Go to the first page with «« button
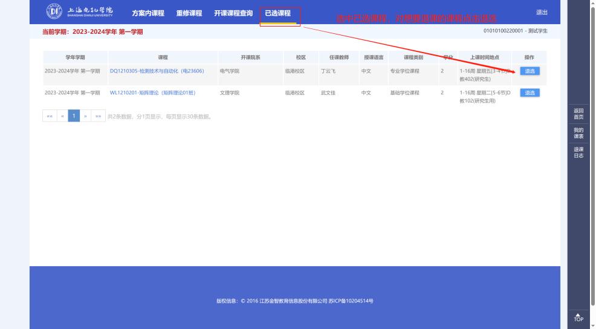This screenshot has height=329, width=596. tap(50, 116)
